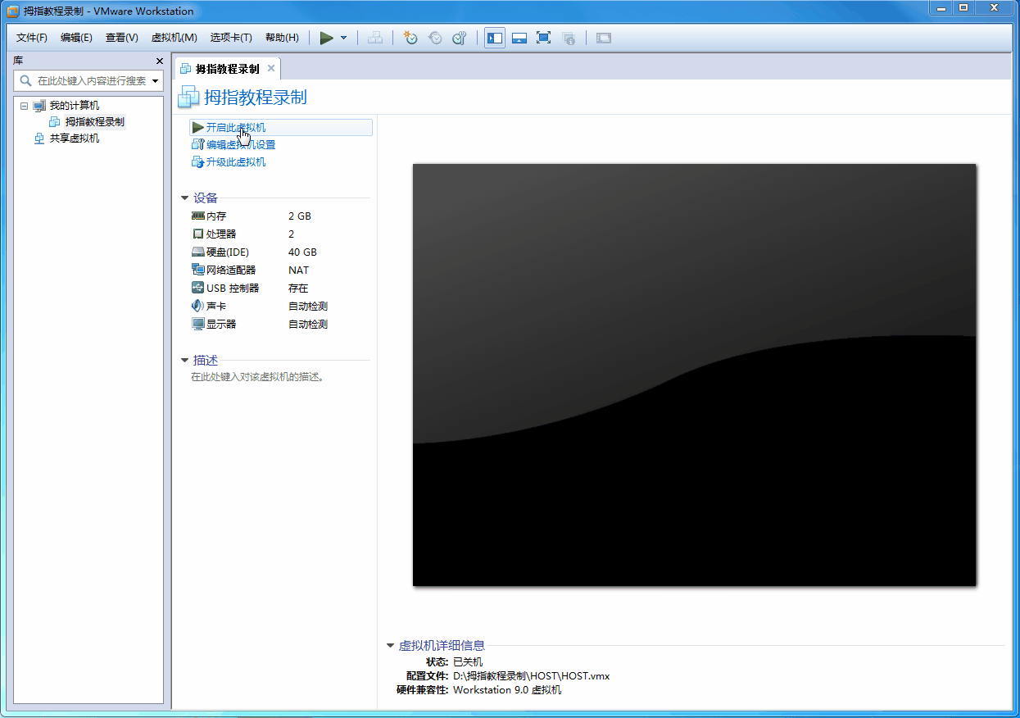Click the green power-on toolbar button
Viewport: 1020px width, 718px height.
(327, 38)
